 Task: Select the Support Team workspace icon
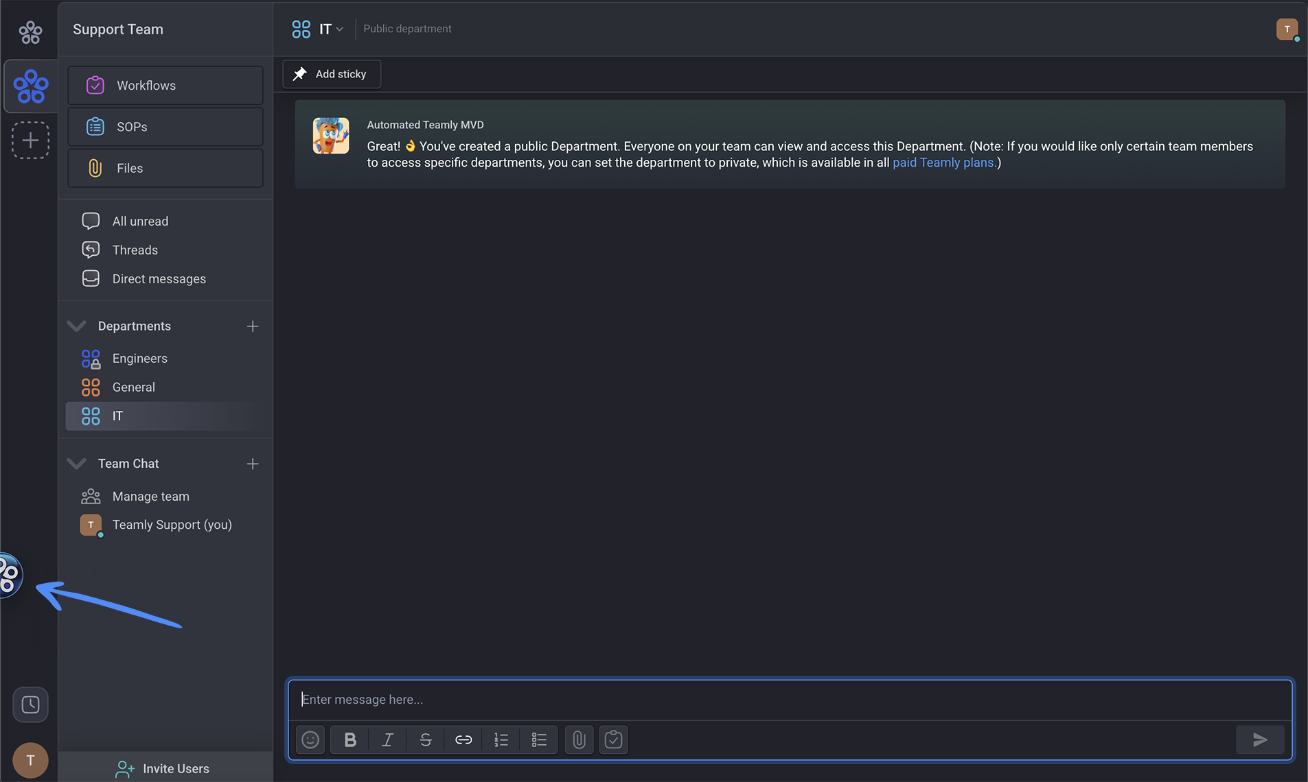click(31, 86)
